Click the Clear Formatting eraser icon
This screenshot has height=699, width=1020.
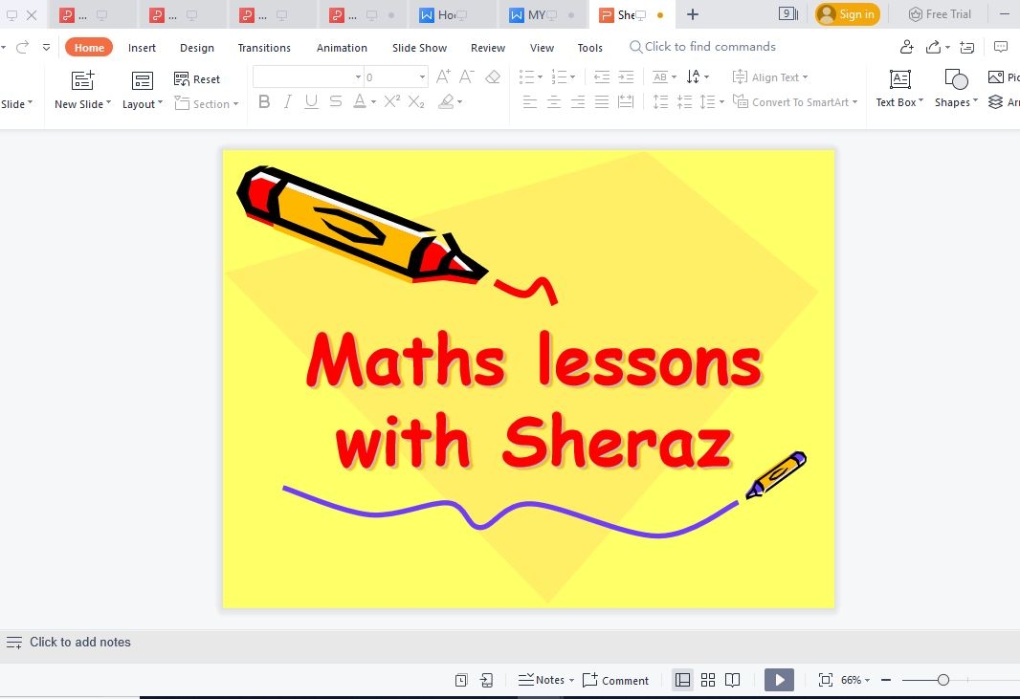coord(493,76)
